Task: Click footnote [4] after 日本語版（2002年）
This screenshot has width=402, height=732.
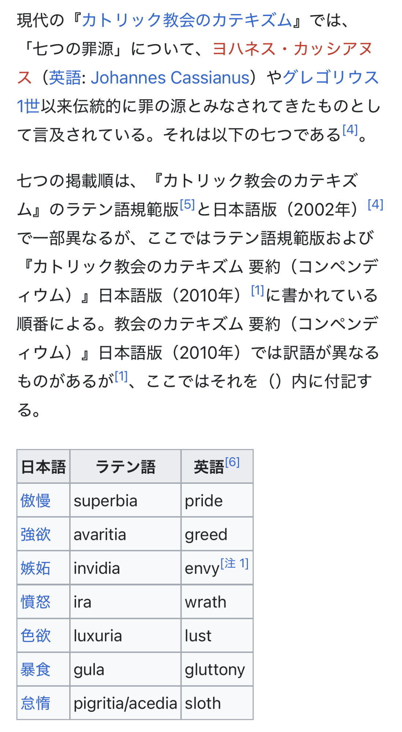Action: [375, 205]
